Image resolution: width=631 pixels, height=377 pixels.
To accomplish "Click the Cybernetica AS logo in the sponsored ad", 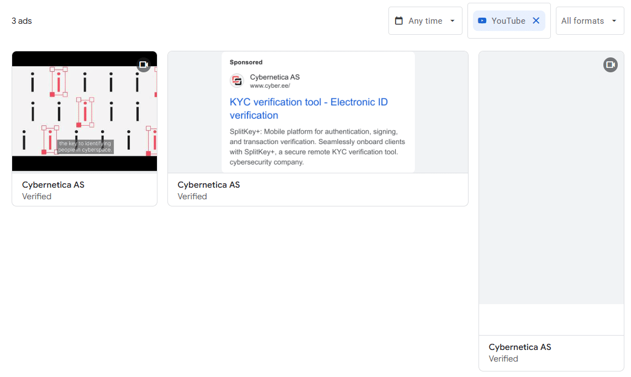I will [x=237, y=80].
